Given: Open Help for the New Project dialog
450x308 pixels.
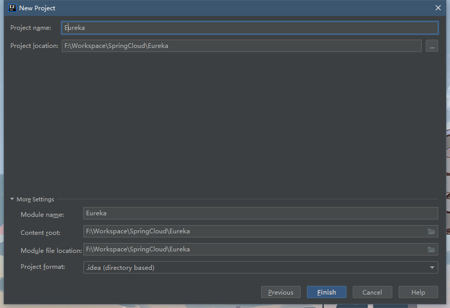Looking at the screenshot, I should (418, 292).
